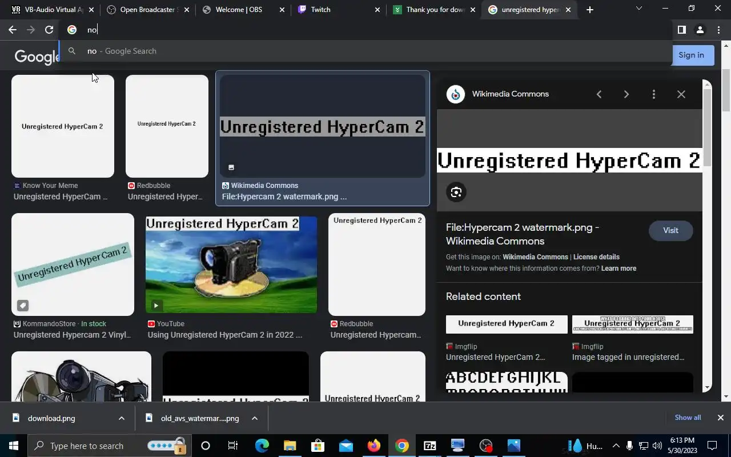731x457 pixels.
Task: Open YouTube HyperCam 2 video thumbnail
Action: [231, 264]
